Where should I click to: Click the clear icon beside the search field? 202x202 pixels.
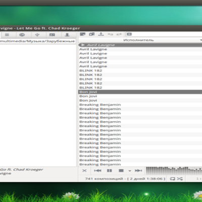(129, 34)
